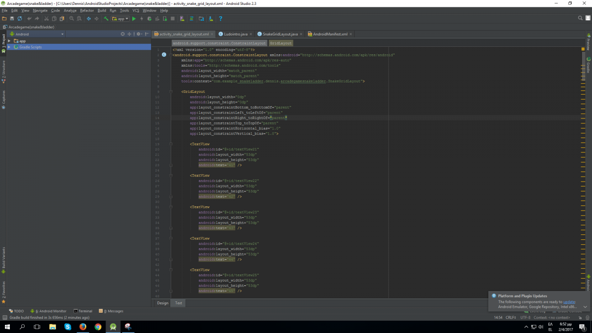Open the SDK Manager toolbar icon

click(x=211, y=19)
